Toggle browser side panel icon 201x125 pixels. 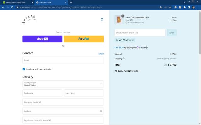coord(189,7)
